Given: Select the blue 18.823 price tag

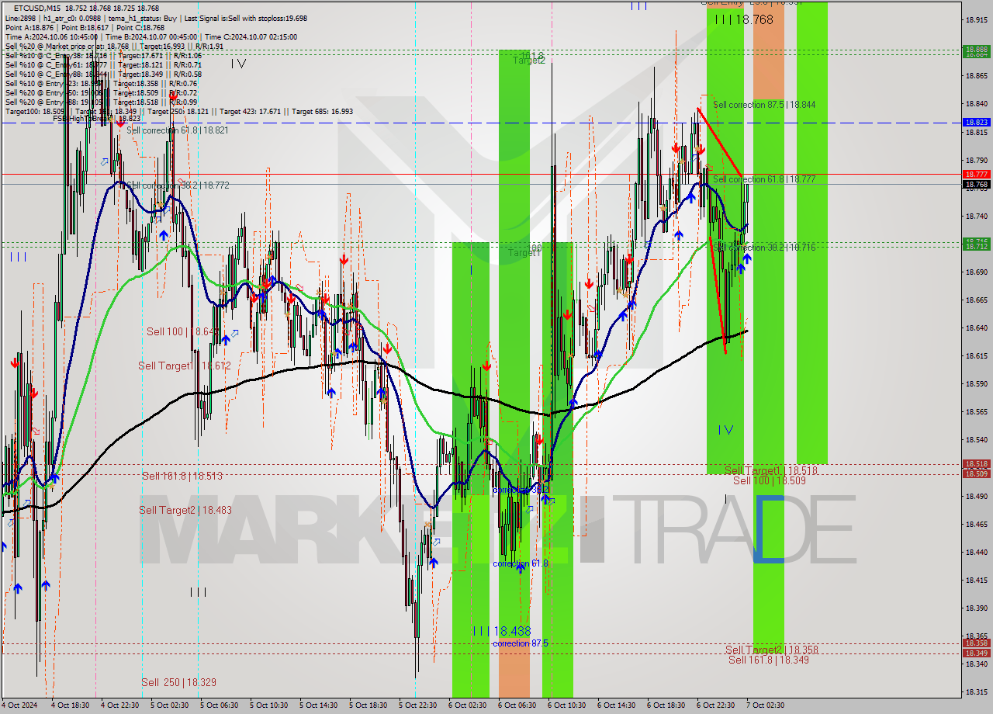Looking at the screenshot, I should (x=976, y=123).
